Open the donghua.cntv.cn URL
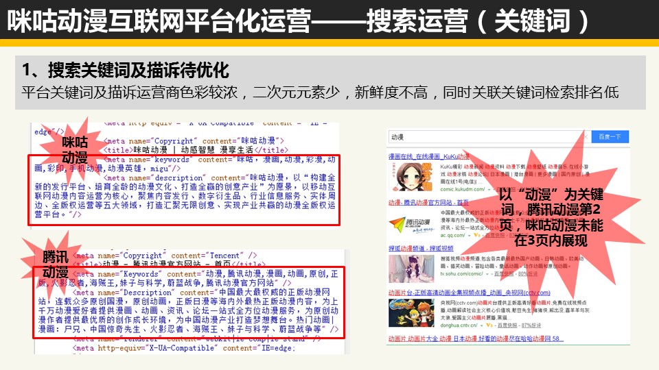This screenshot has height=370, width=659. point(459,325)
